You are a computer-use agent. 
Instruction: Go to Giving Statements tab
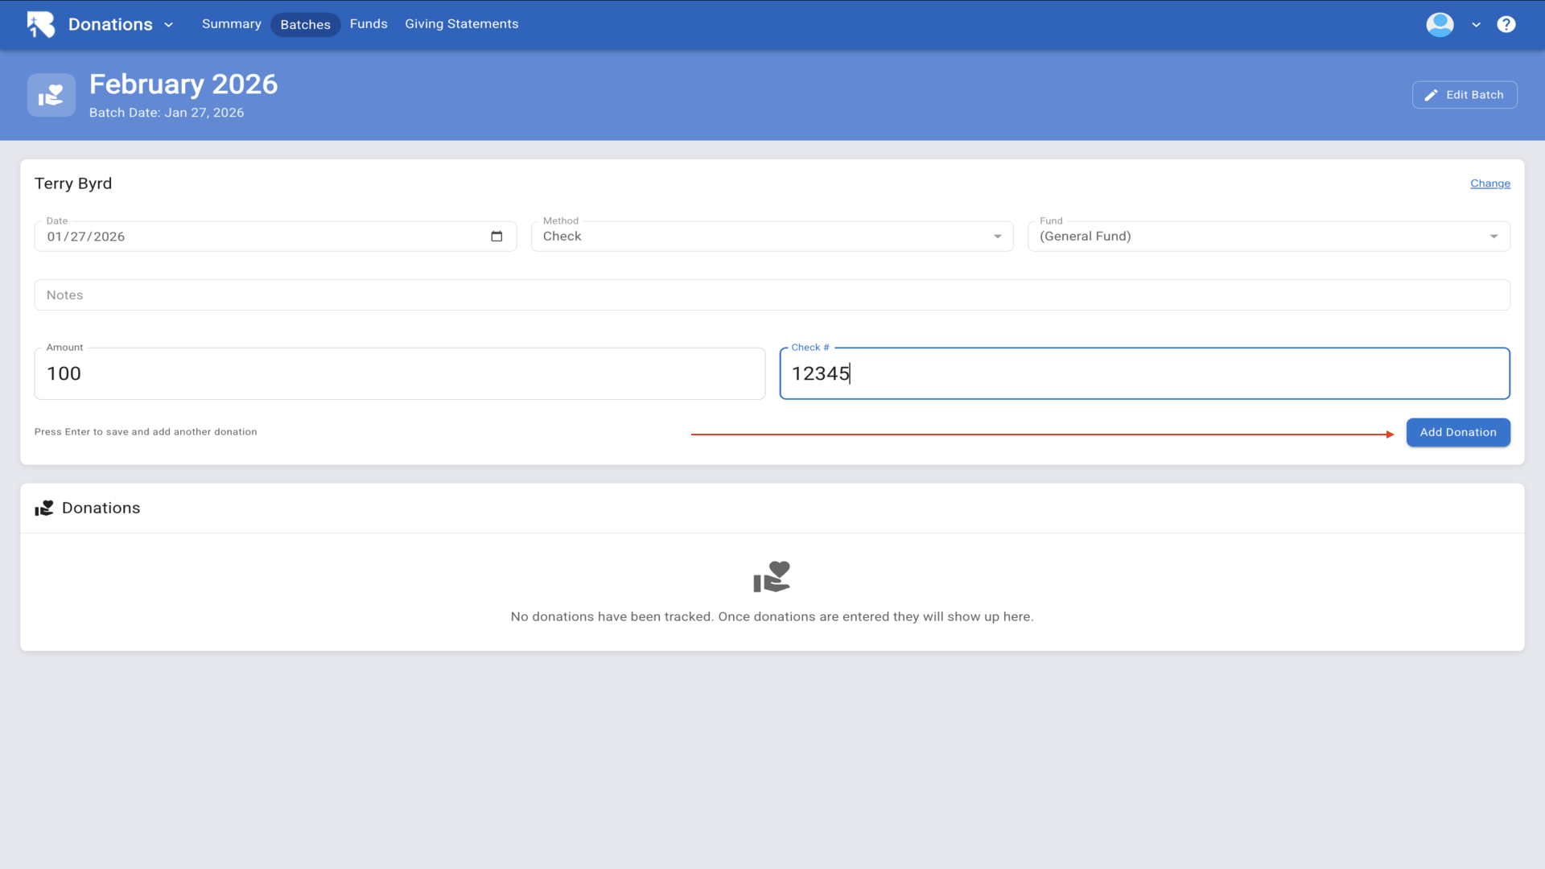[461, 24]
